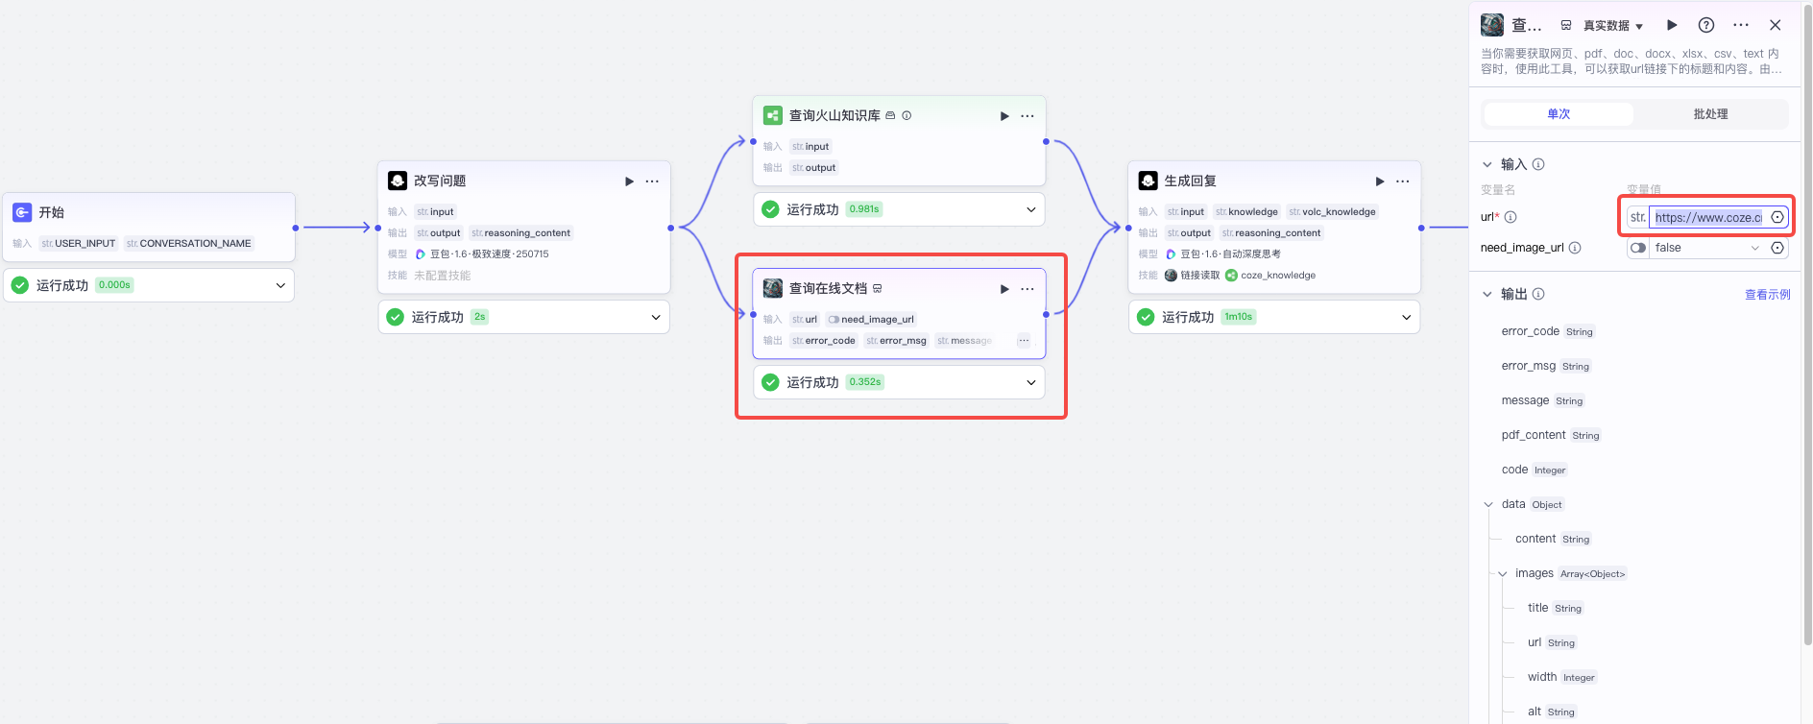Expand 运行成功 result under 生成回复 node
Viewport: 1813px width, 724px height.
tap(1406, 317)
